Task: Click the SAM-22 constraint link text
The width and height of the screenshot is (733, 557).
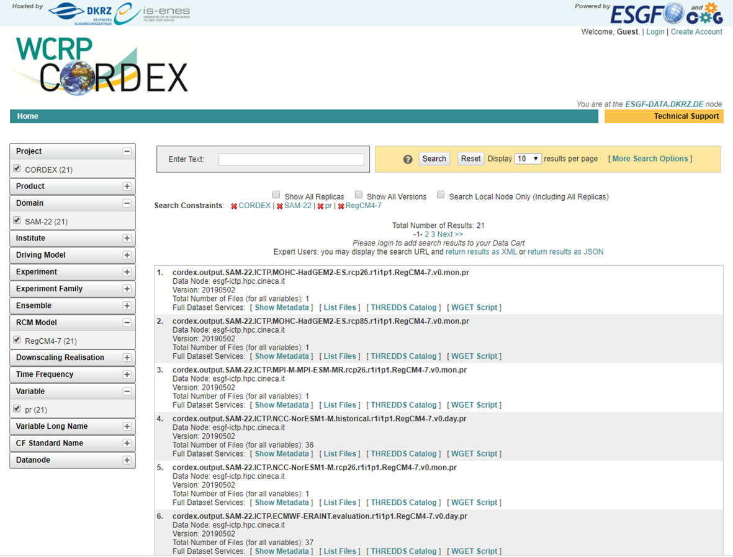Action: click(298, 206)
